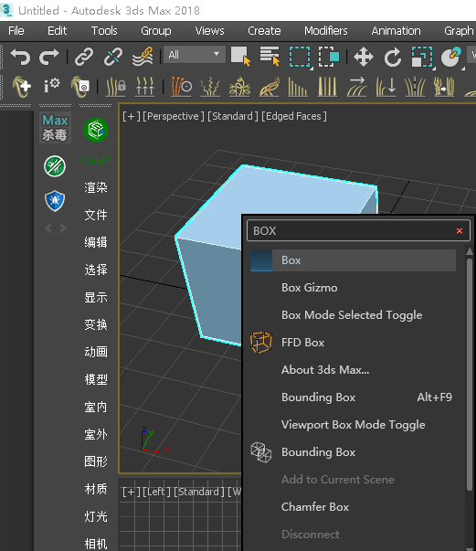Choose Box Mode Selected Toggle result
The width and height of the screenshot is (476, 551).
click(x=353, y=315)
